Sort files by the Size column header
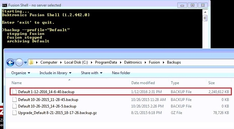Viewport: 234px width, 129px height. (x=211, y=83)
